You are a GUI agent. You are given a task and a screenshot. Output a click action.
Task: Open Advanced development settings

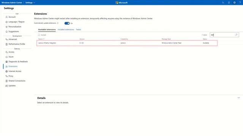pos(13,39)
